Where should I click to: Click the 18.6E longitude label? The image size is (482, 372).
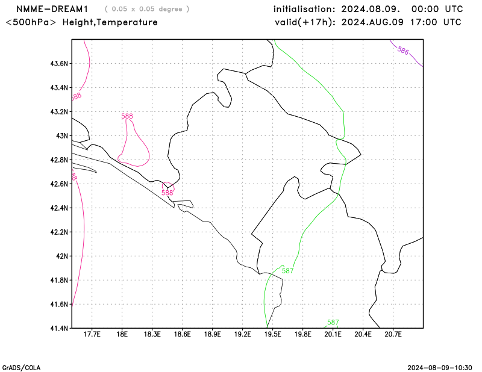tap(183, 334)
